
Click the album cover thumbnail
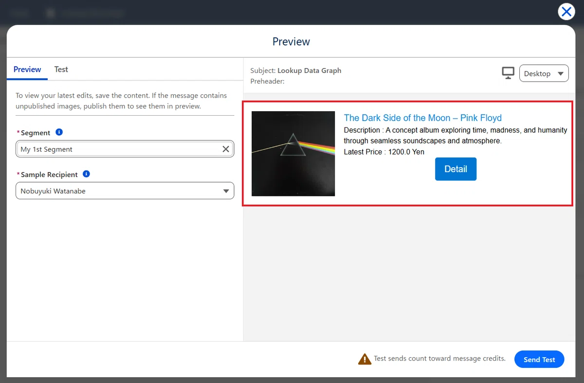click(x=293, y=154)
